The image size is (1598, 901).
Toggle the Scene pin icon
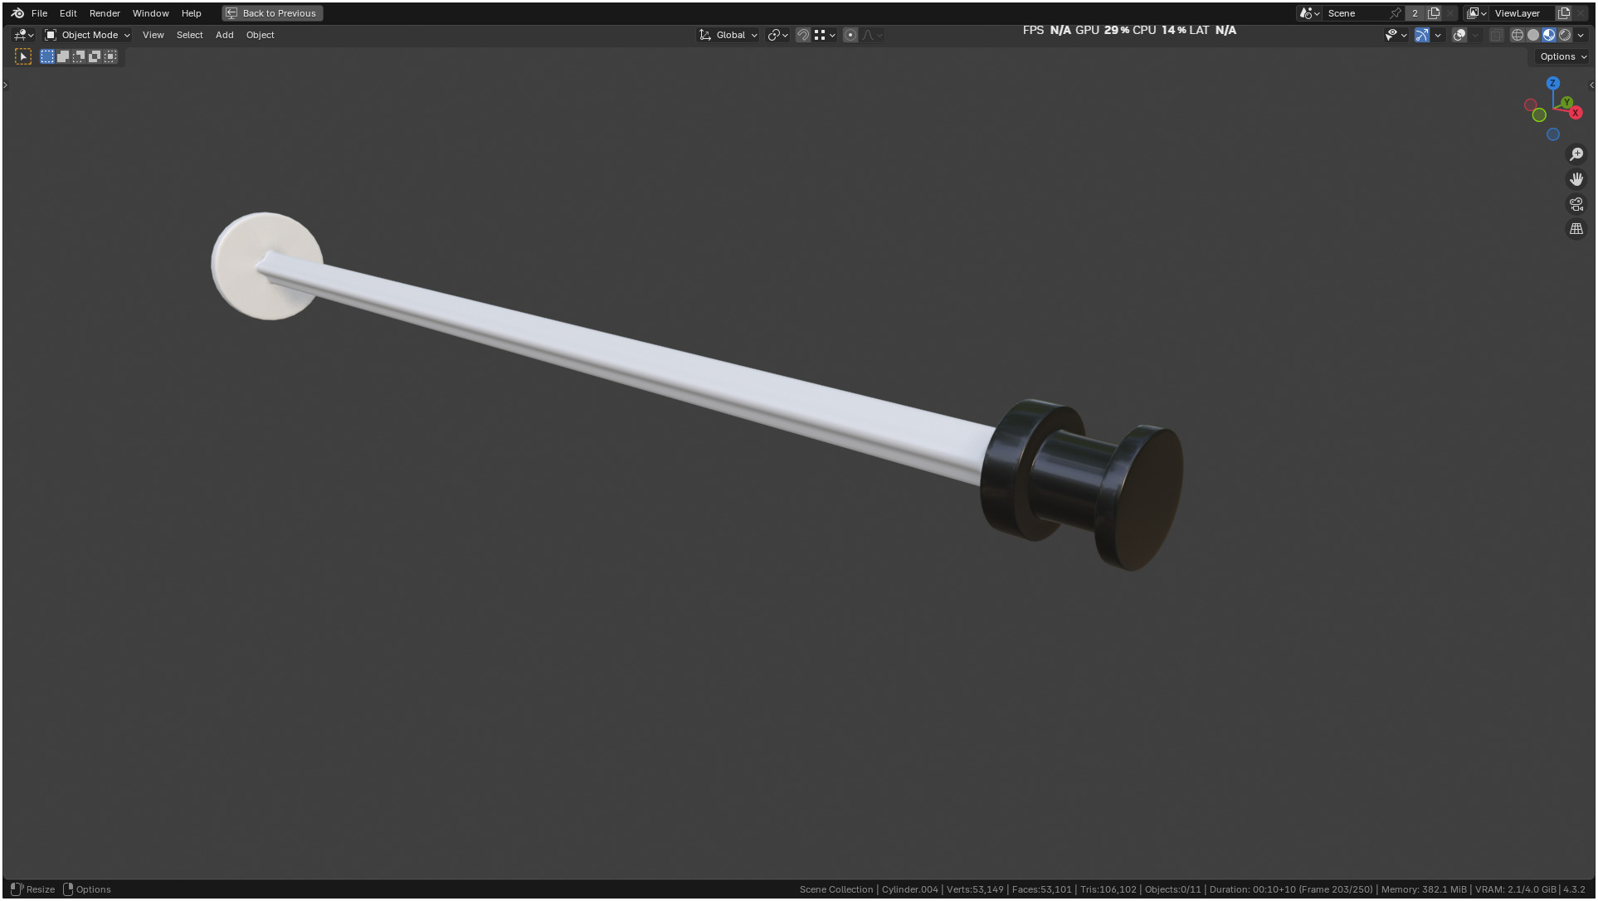1396,13
